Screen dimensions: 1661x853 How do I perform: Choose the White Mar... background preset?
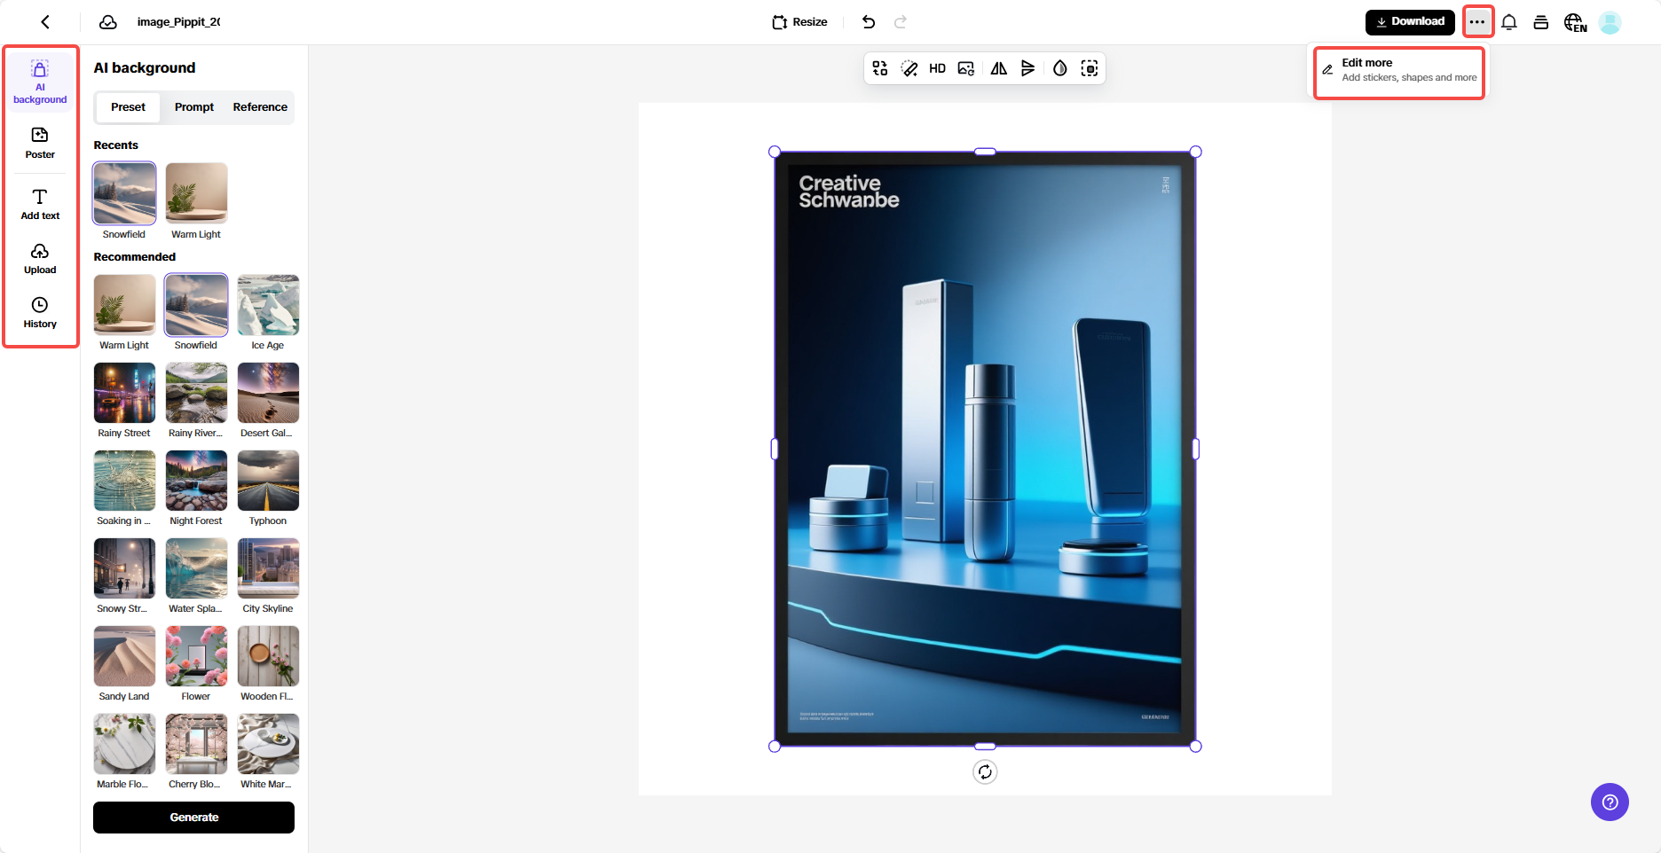tap(268, 743)
